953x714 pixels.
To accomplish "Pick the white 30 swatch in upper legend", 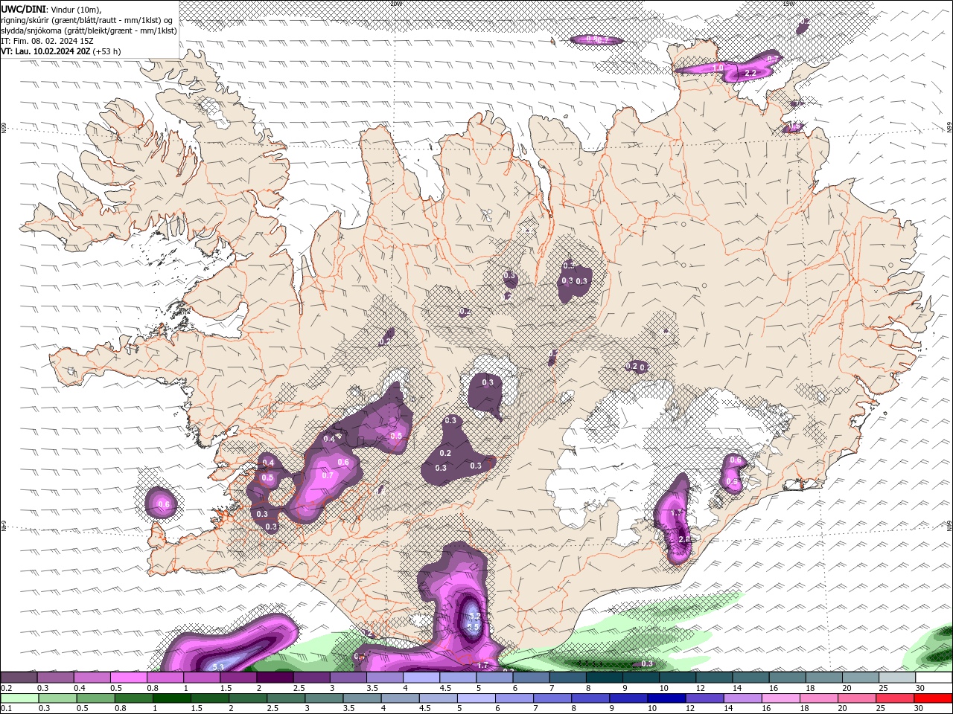I will click(934, 678).
